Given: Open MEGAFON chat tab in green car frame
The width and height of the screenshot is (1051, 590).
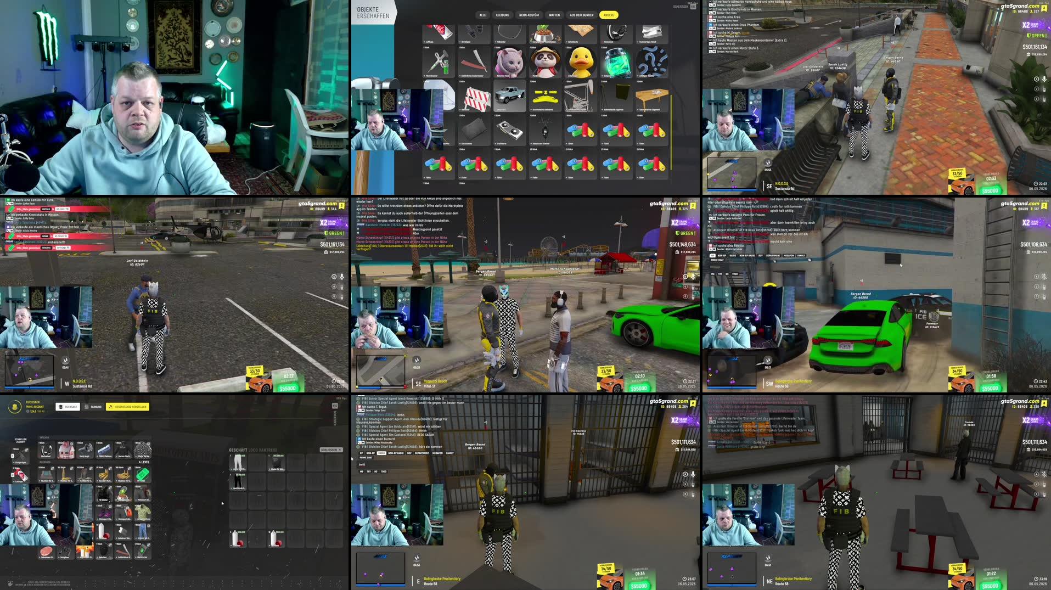Looking at the screenshot, I should [x=789, y=255].
